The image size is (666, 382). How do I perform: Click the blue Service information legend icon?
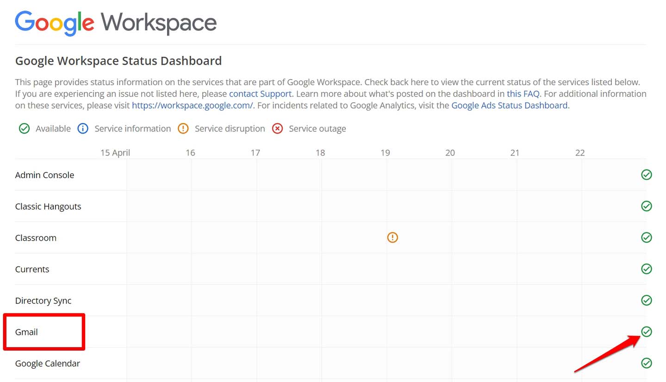point(83,129)
